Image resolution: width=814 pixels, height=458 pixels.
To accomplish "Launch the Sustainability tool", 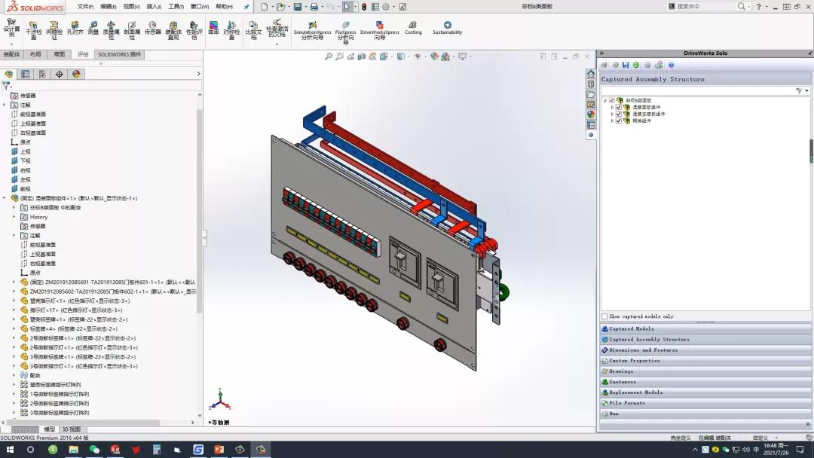I will point(447,29).
